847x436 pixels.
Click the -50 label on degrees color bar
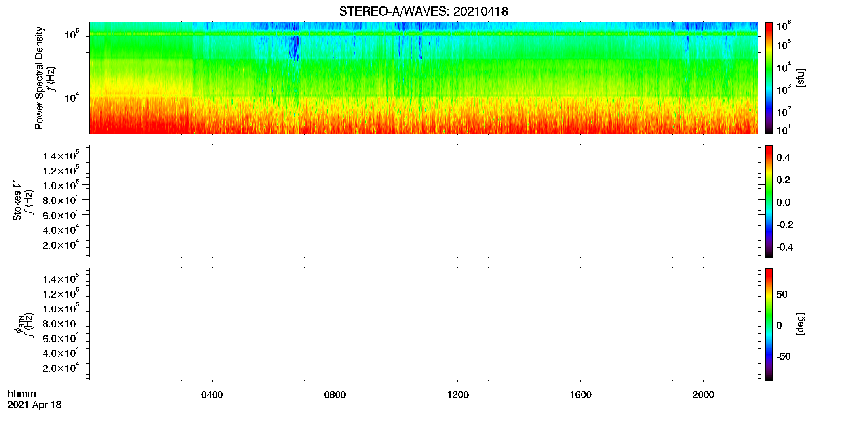click(x=784, y=357)
